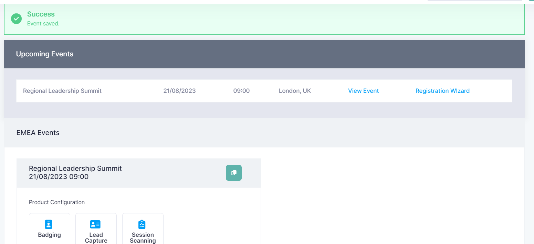This screenshot has width=534, height=244.
Task: Click the Success heading in notification
Action: point(41,14)
